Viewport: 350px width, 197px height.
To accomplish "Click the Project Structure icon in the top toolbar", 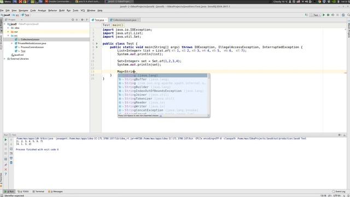I will pyautogui.click(x=343, y=15).
